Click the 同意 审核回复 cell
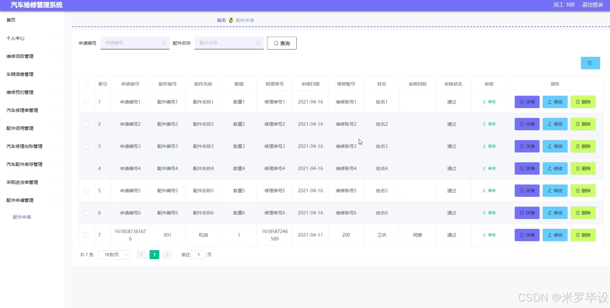 (418, 235)
